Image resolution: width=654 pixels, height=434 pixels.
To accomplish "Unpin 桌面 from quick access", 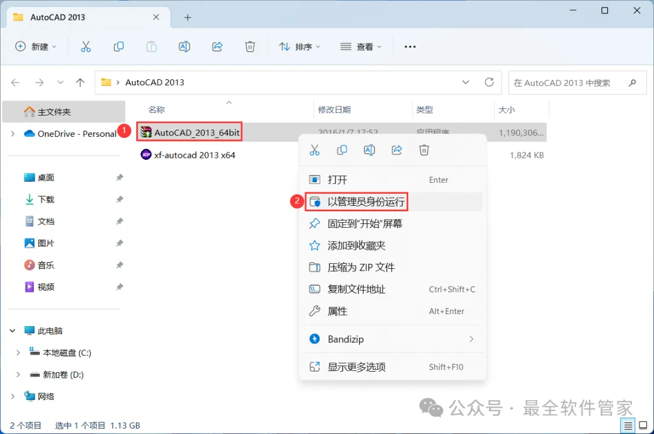I will pyautogui.click(x=119, y=177).
